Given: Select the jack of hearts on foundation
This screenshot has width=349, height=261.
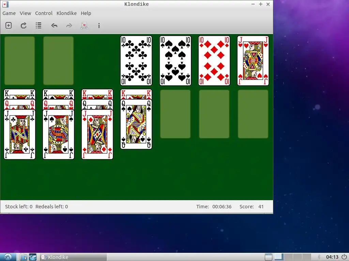Looking at the screenshot, I should click(x=253, y=60).
